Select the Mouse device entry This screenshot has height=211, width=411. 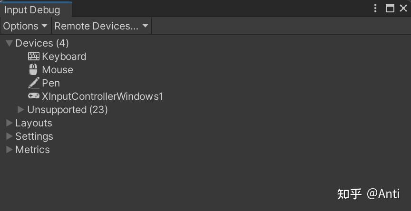coord(58,70)
